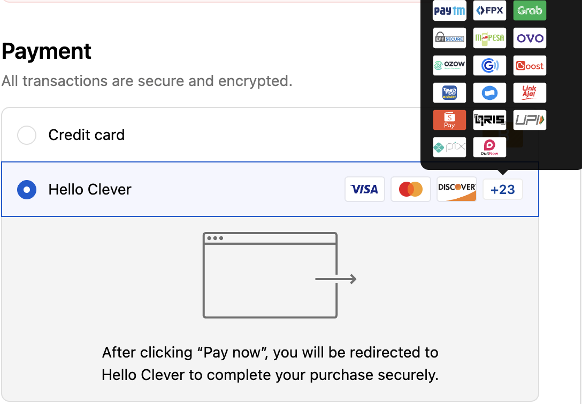The height and width of the screenshot is (404, 582).
Task: Click the FPX payment icon
Action: [489, 11]
